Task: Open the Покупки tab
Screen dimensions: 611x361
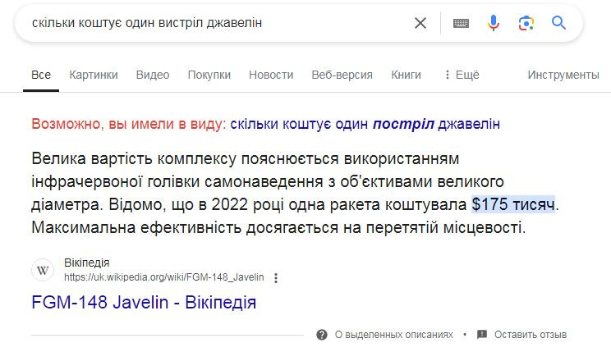Action: (209, 75)
